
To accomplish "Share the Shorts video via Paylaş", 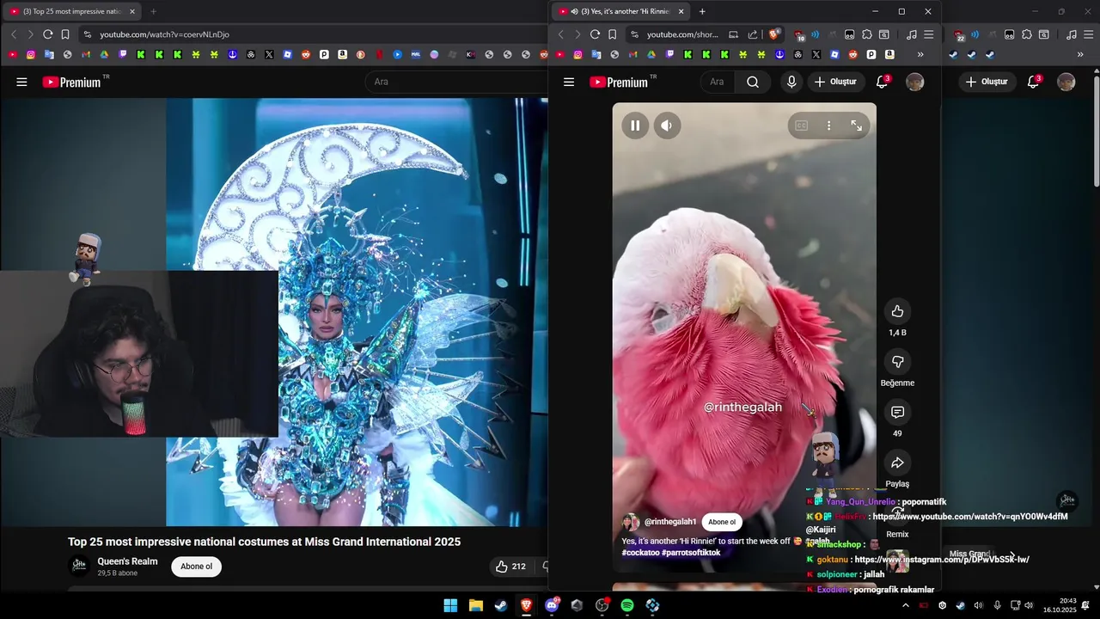I will click(897, 463).
